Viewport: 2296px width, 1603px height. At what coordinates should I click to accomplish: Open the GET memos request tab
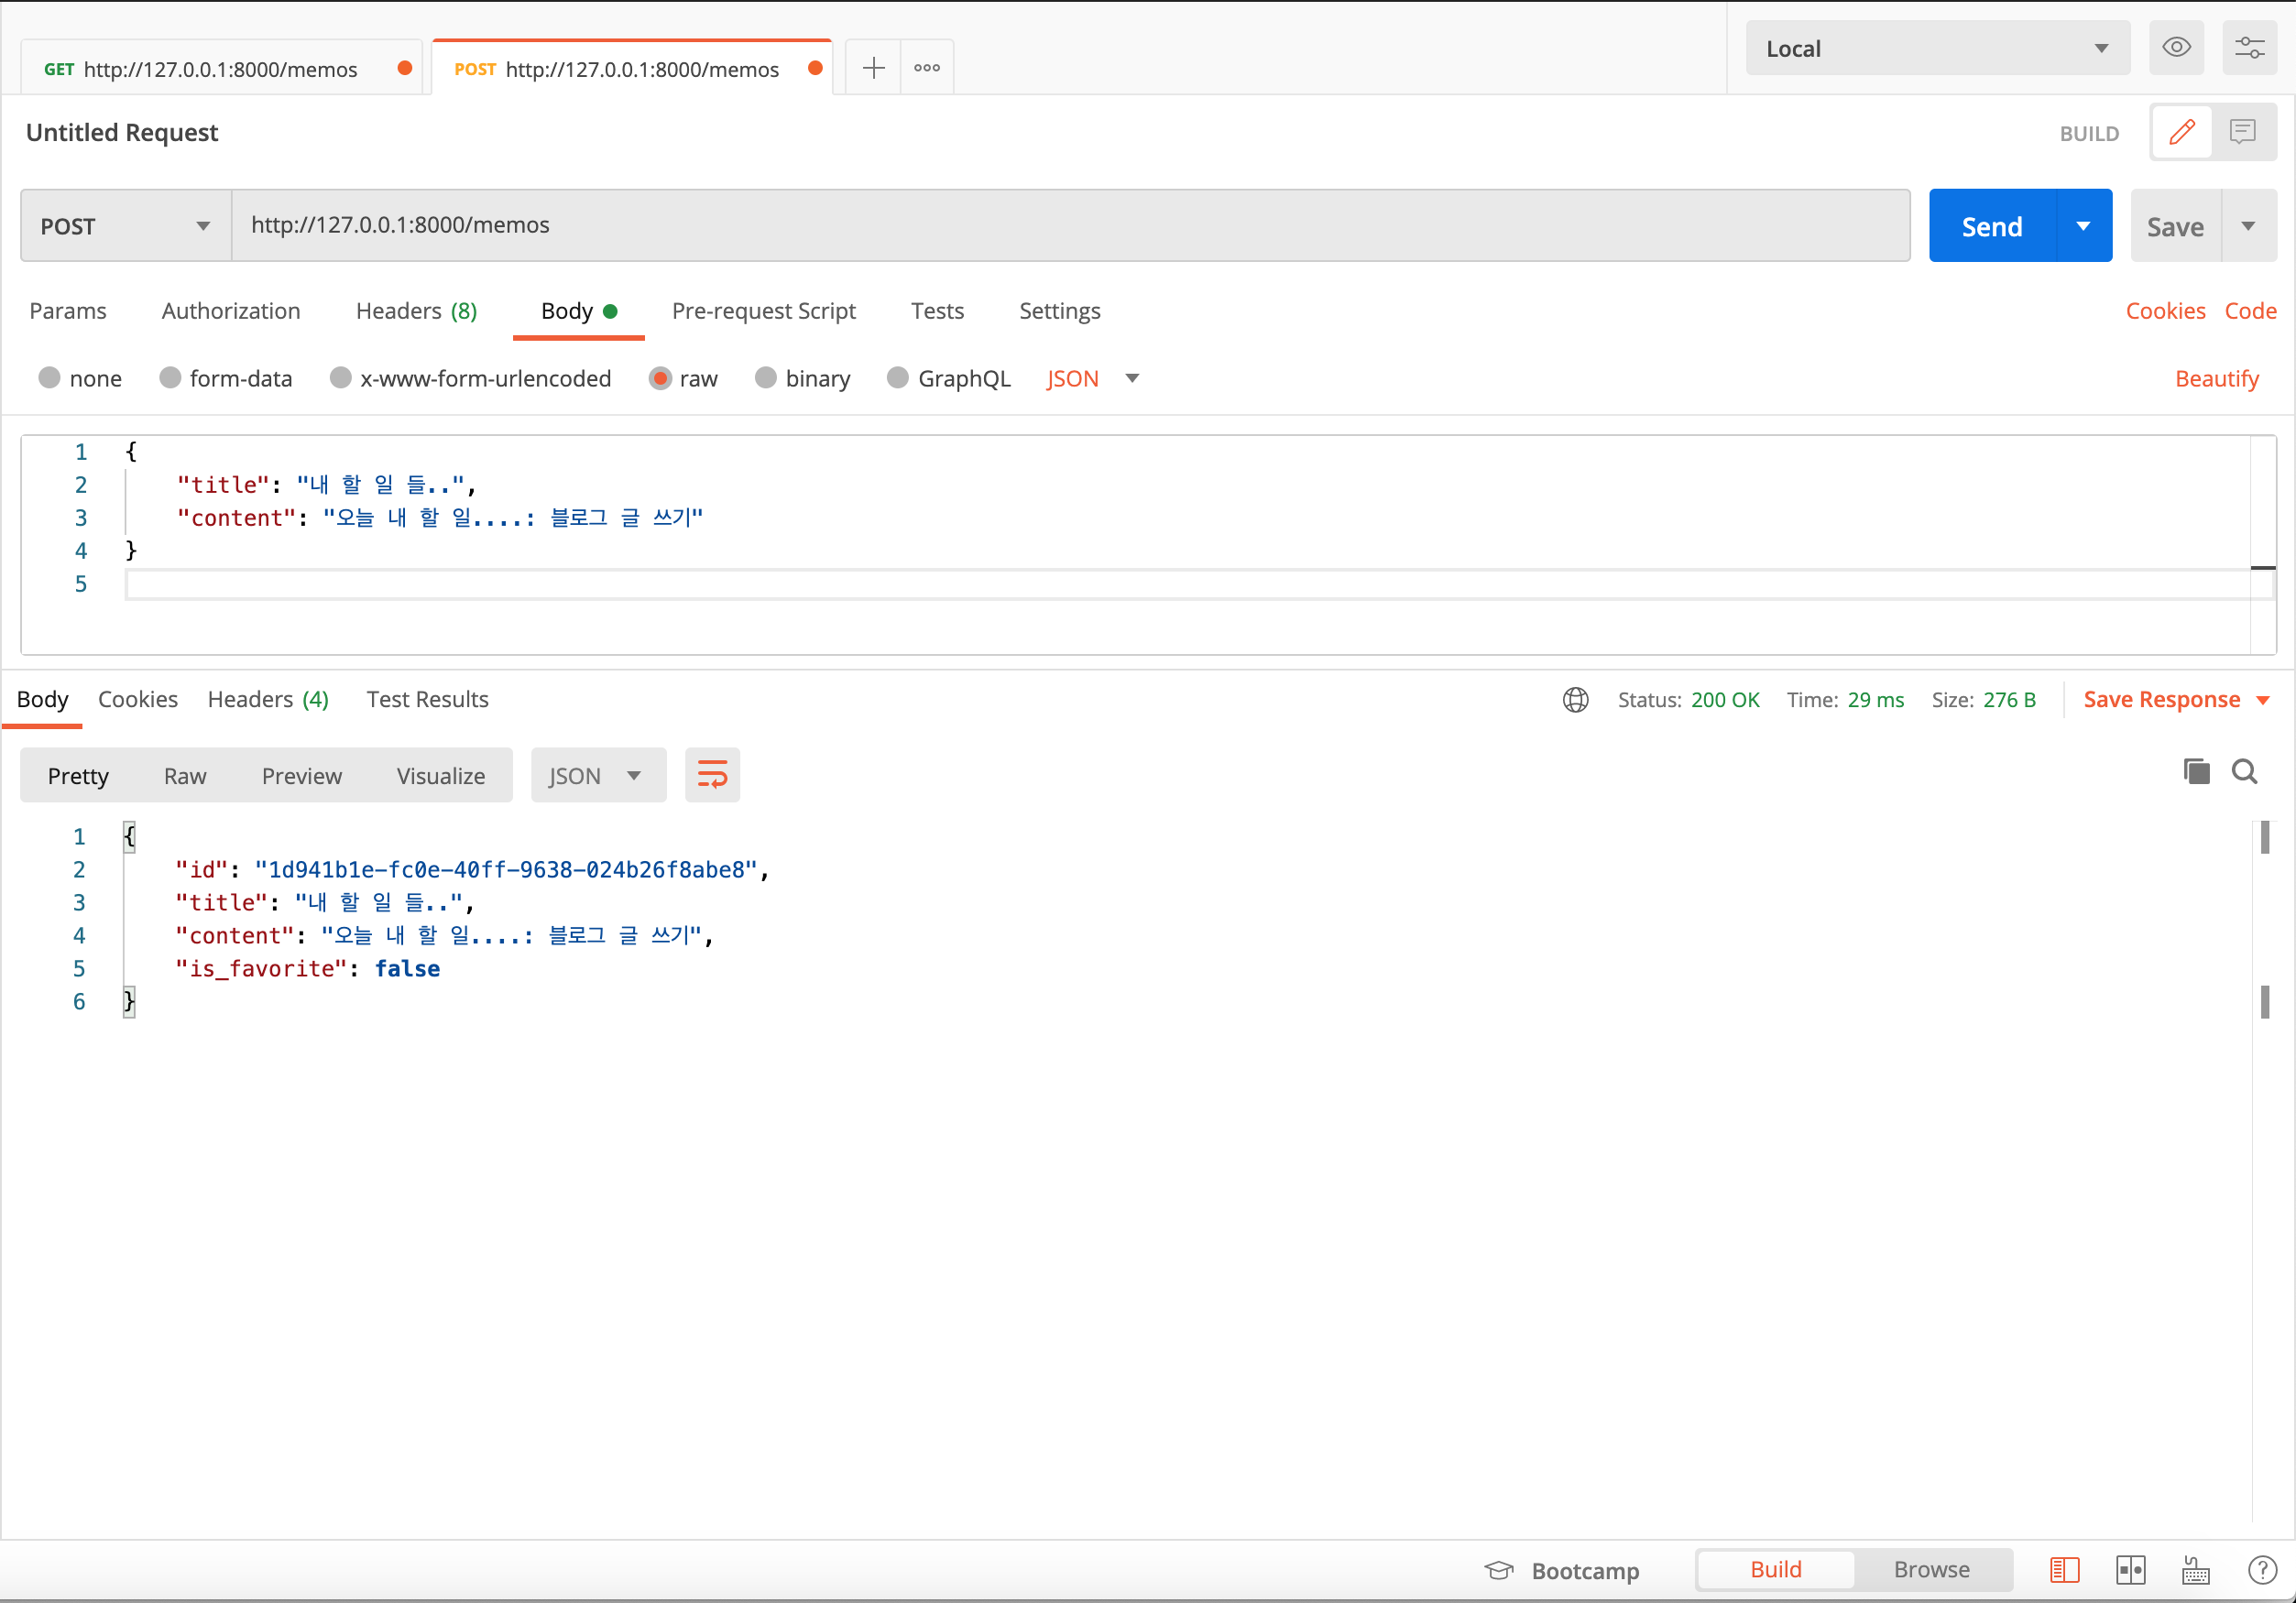point(220,69)
